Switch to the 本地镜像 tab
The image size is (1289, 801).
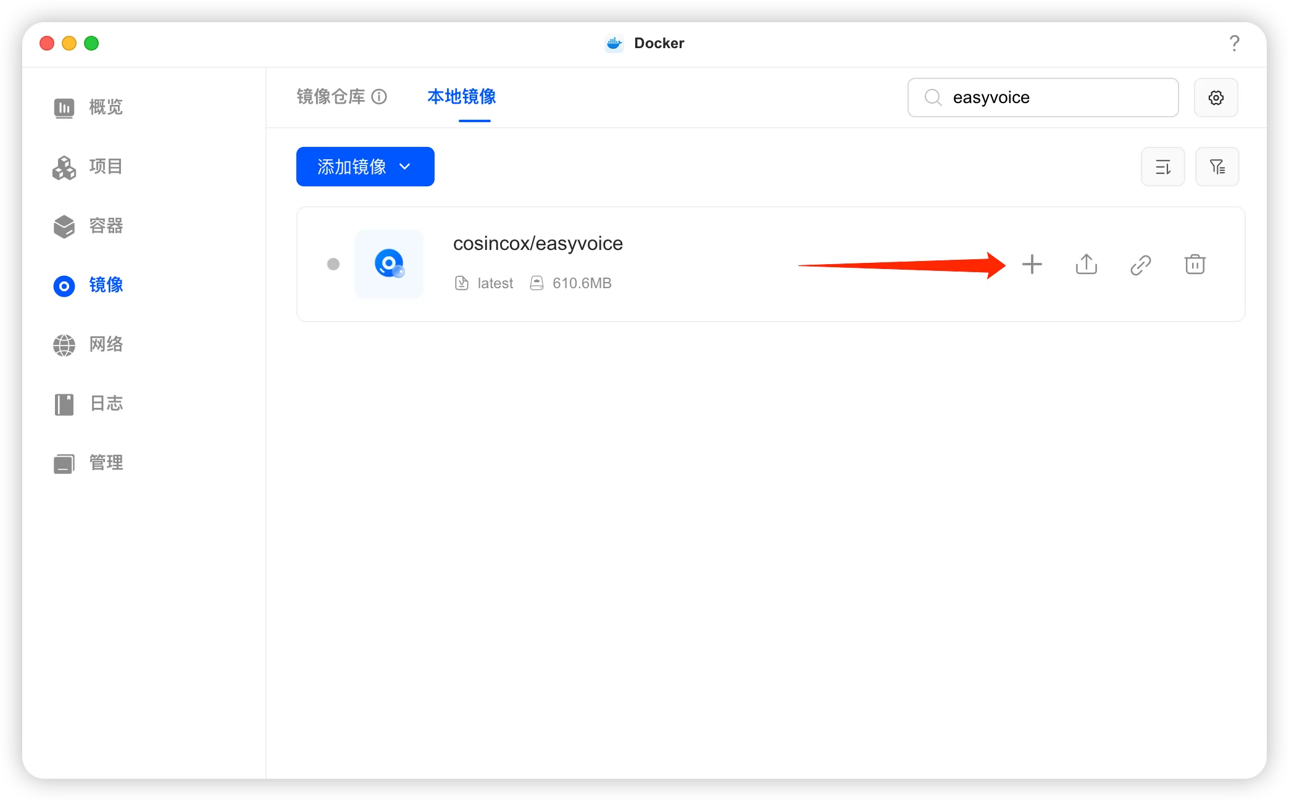[x=462, y=97]
